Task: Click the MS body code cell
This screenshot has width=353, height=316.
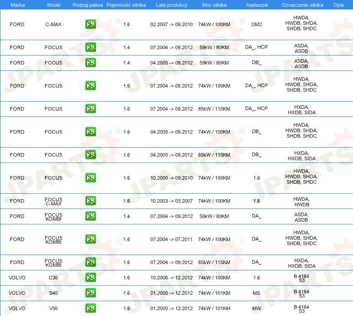Action: (256, 293)
